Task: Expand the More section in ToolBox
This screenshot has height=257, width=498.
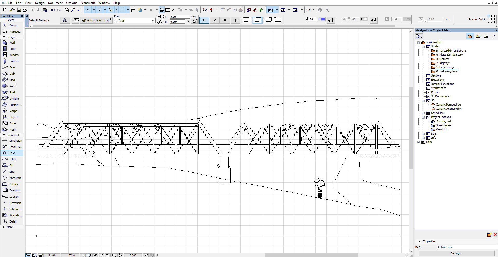Action: [x=4, y=227]
